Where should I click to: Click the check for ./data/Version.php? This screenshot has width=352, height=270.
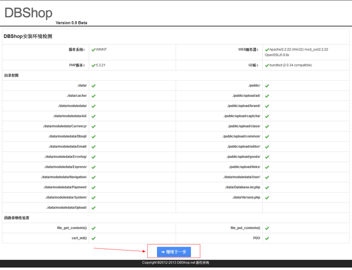(267, 197)
